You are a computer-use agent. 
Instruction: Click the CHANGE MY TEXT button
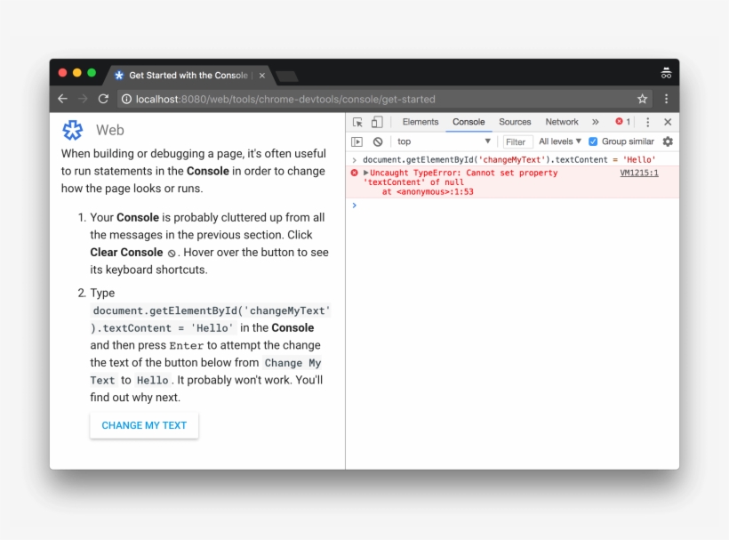[144, 425]
